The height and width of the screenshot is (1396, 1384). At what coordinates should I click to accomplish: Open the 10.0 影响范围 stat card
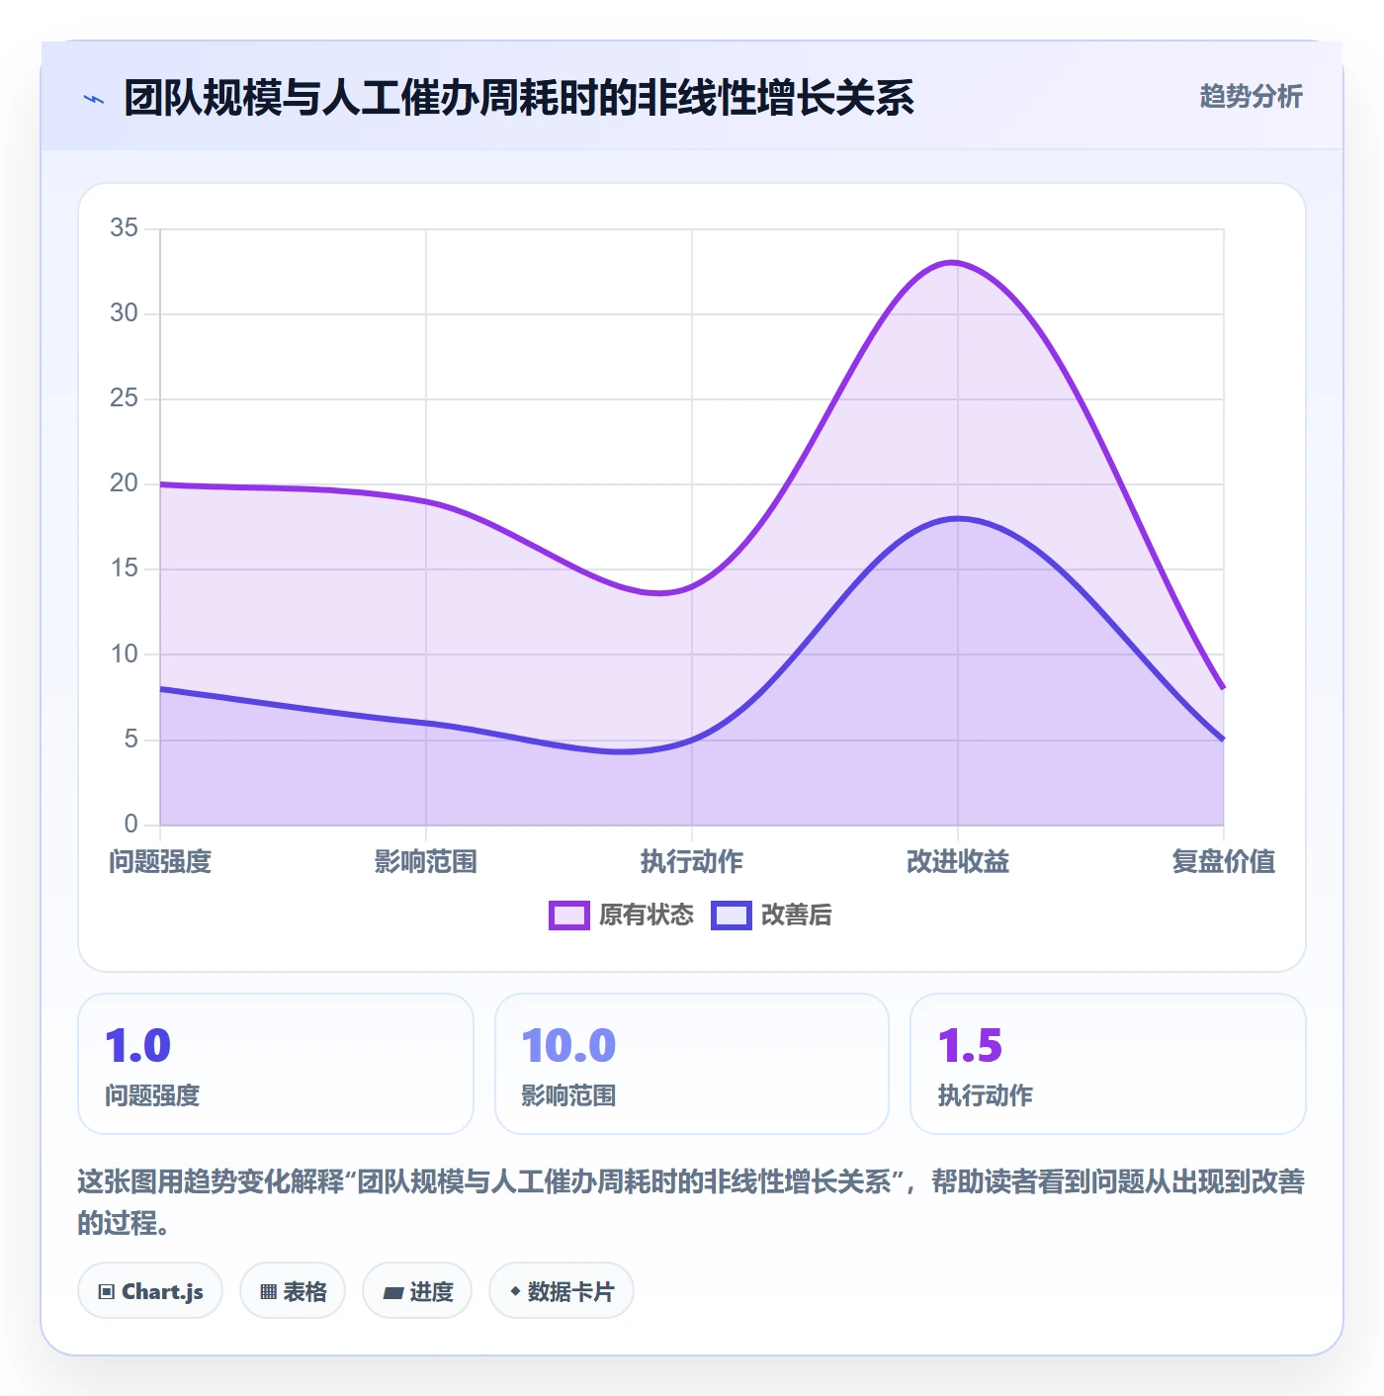[692, 1064]
